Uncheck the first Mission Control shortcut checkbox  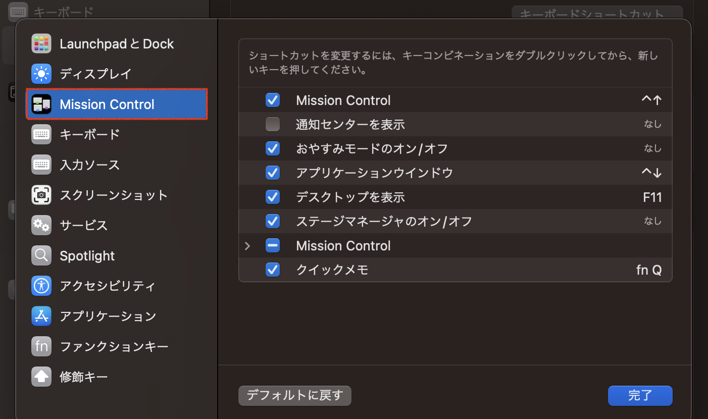pyautogui.click(x=273, y=100)
